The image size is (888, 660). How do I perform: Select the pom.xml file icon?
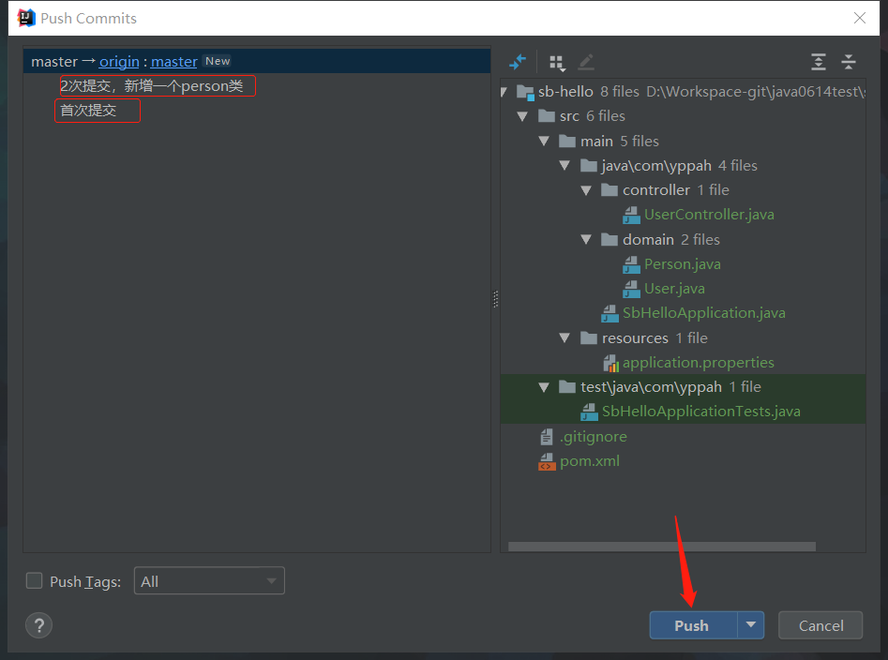click(547, 461)
